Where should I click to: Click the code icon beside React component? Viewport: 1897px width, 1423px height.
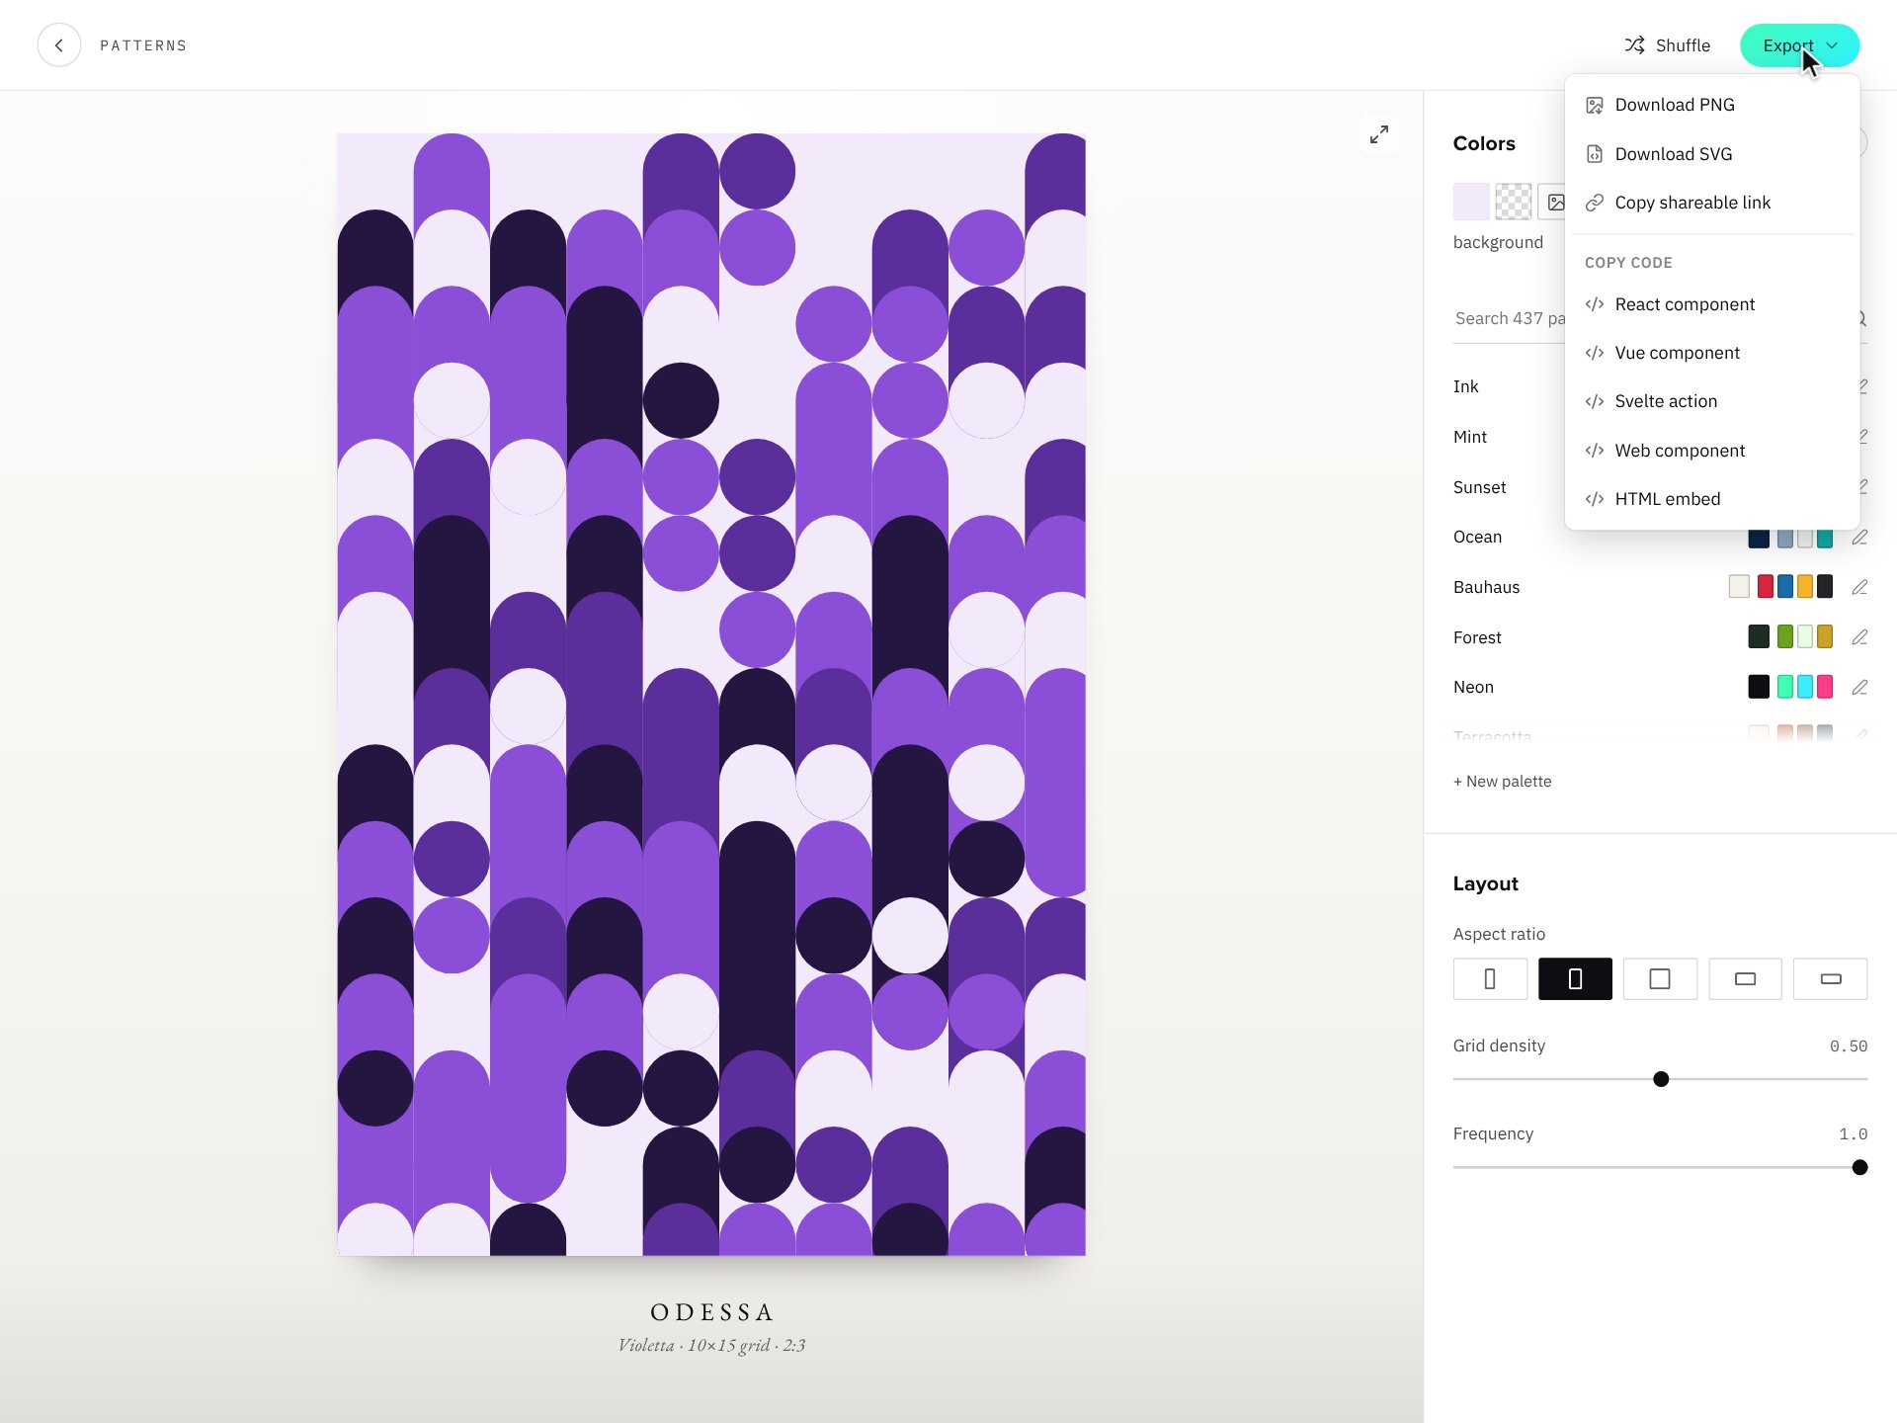[1594, 304]
